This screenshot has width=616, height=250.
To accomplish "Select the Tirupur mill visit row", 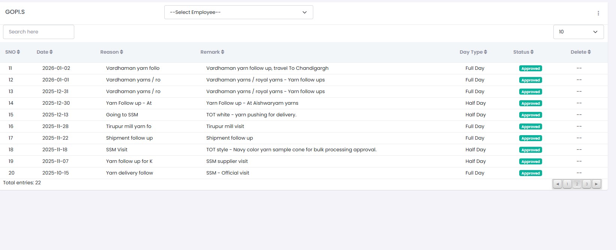I will (x=225, y=127).
